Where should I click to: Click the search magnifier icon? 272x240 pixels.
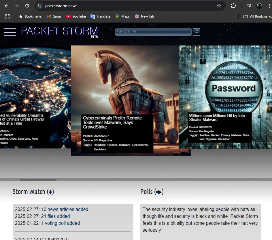point(196,32)
